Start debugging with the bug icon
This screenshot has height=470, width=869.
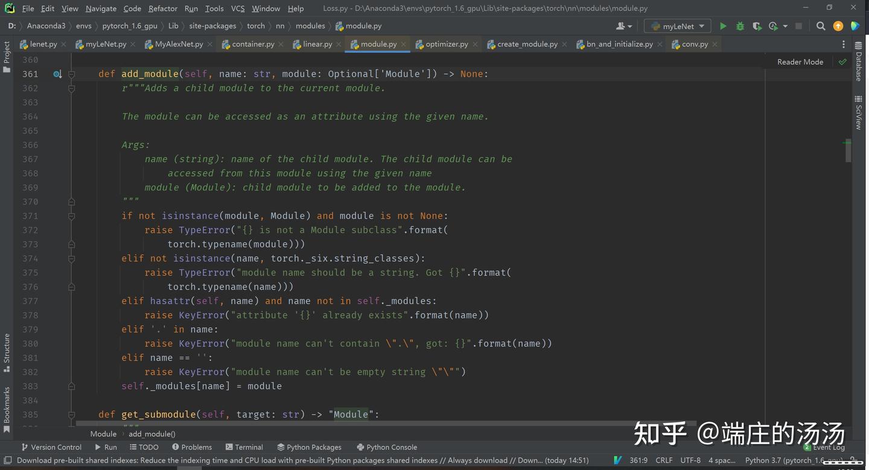click(739, 26)
